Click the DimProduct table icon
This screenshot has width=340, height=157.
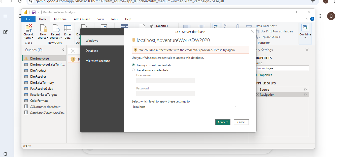[x=26, y=71]
